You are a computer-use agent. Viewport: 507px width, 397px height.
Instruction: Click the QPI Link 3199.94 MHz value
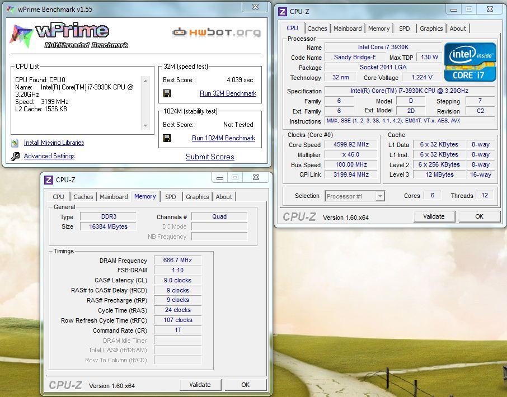[x=351, y=174]
